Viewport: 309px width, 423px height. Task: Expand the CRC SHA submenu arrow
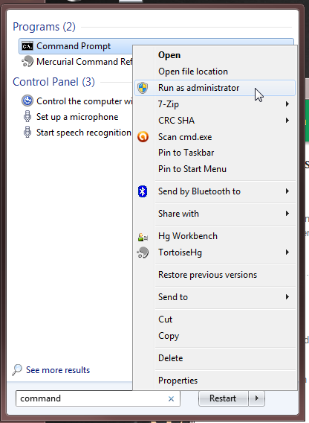click(287, 121)
